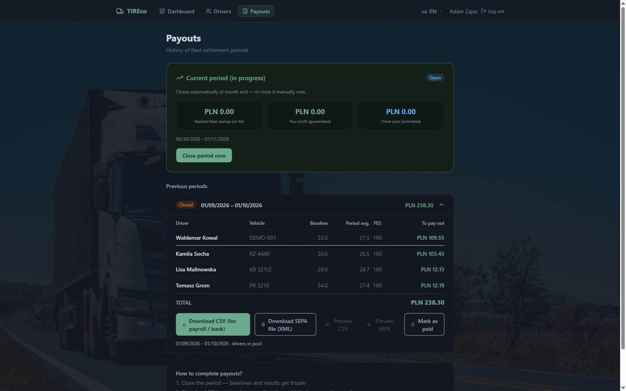Select the Payouts nav item

[x=256, y=11]
